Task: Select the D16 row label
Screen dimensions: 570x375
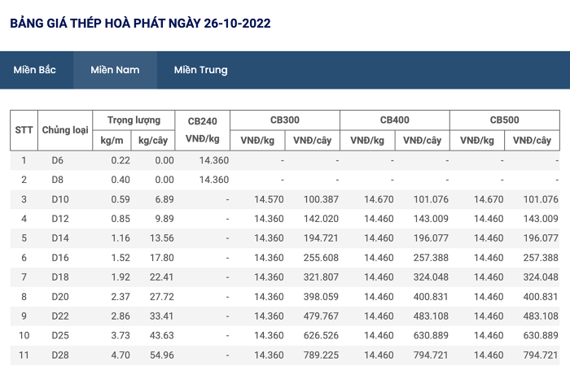Action: pyautogui.click(x=60, y=258)
